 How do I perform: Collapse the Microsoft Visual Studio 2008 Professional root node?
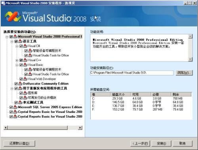pyautogui.click(x=7, y=37)
